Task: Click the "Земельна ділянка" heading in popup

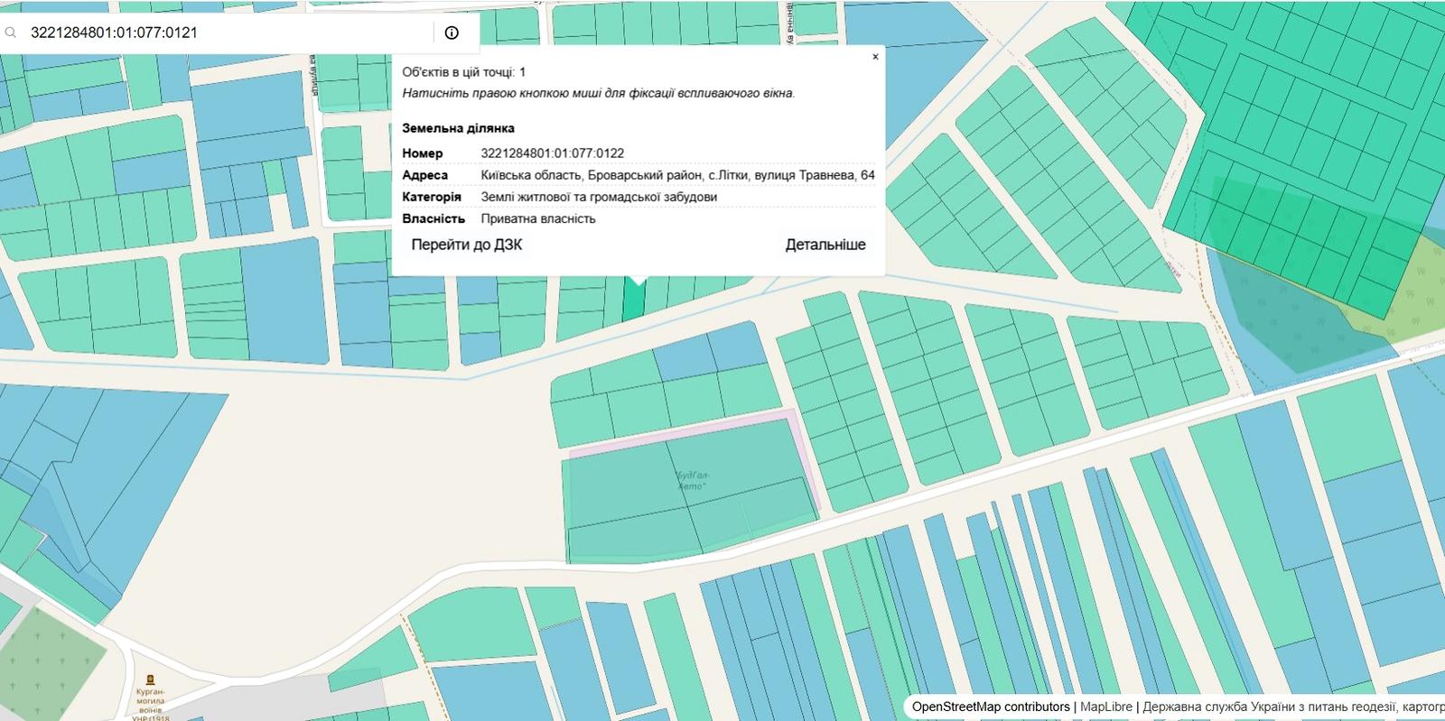Action: pos(458,128)
